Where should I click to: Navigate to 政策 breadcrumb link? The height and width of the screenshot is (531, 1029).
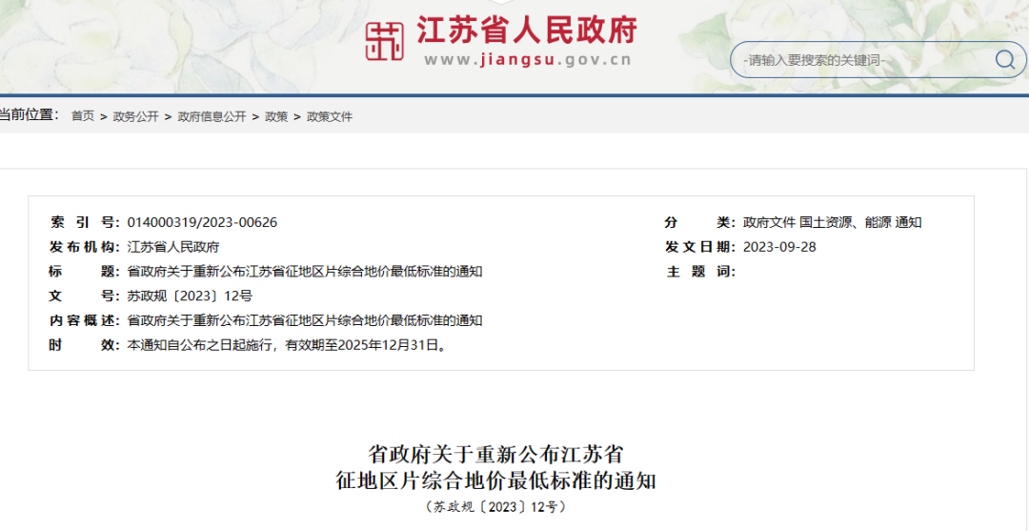276,116
